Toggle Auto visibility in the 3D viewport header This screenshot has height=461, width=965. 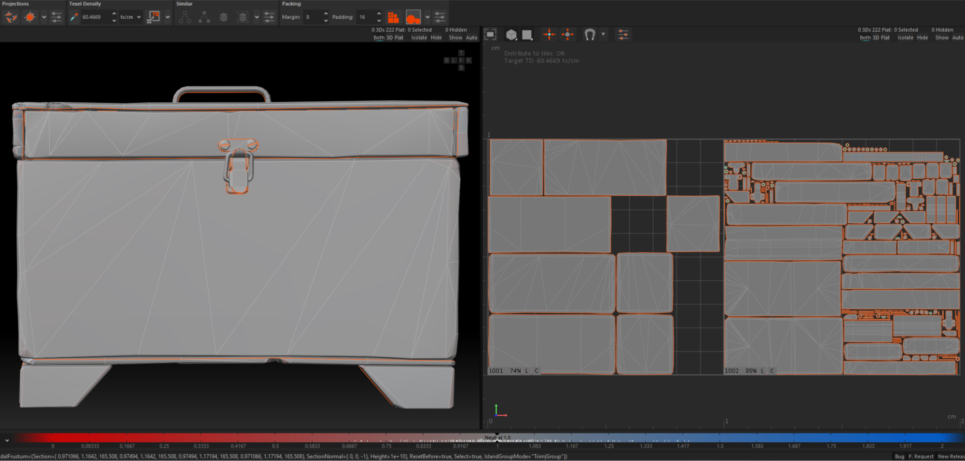[471, 38]
